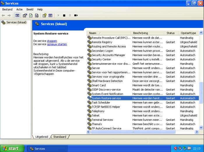Click the VMware tools tray icon

(189, 148)
